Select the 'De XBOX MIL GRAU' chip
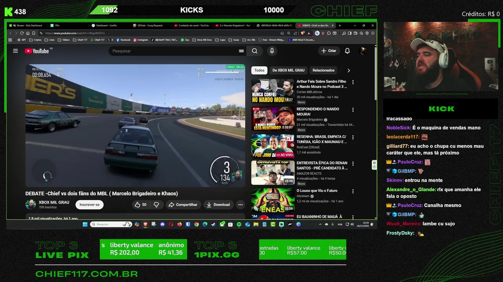The height and width of the screenshot is (282, 503). (288, 70)
